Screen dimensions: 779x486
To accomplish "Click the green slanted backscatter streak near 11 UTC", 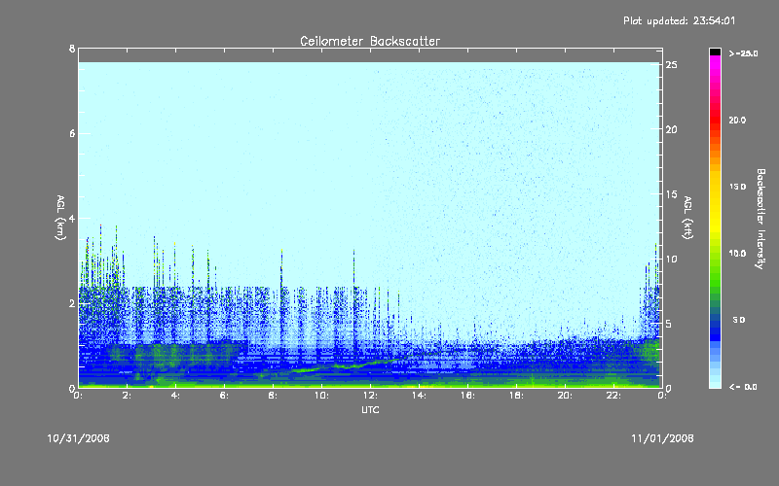I will pos(348,365).
